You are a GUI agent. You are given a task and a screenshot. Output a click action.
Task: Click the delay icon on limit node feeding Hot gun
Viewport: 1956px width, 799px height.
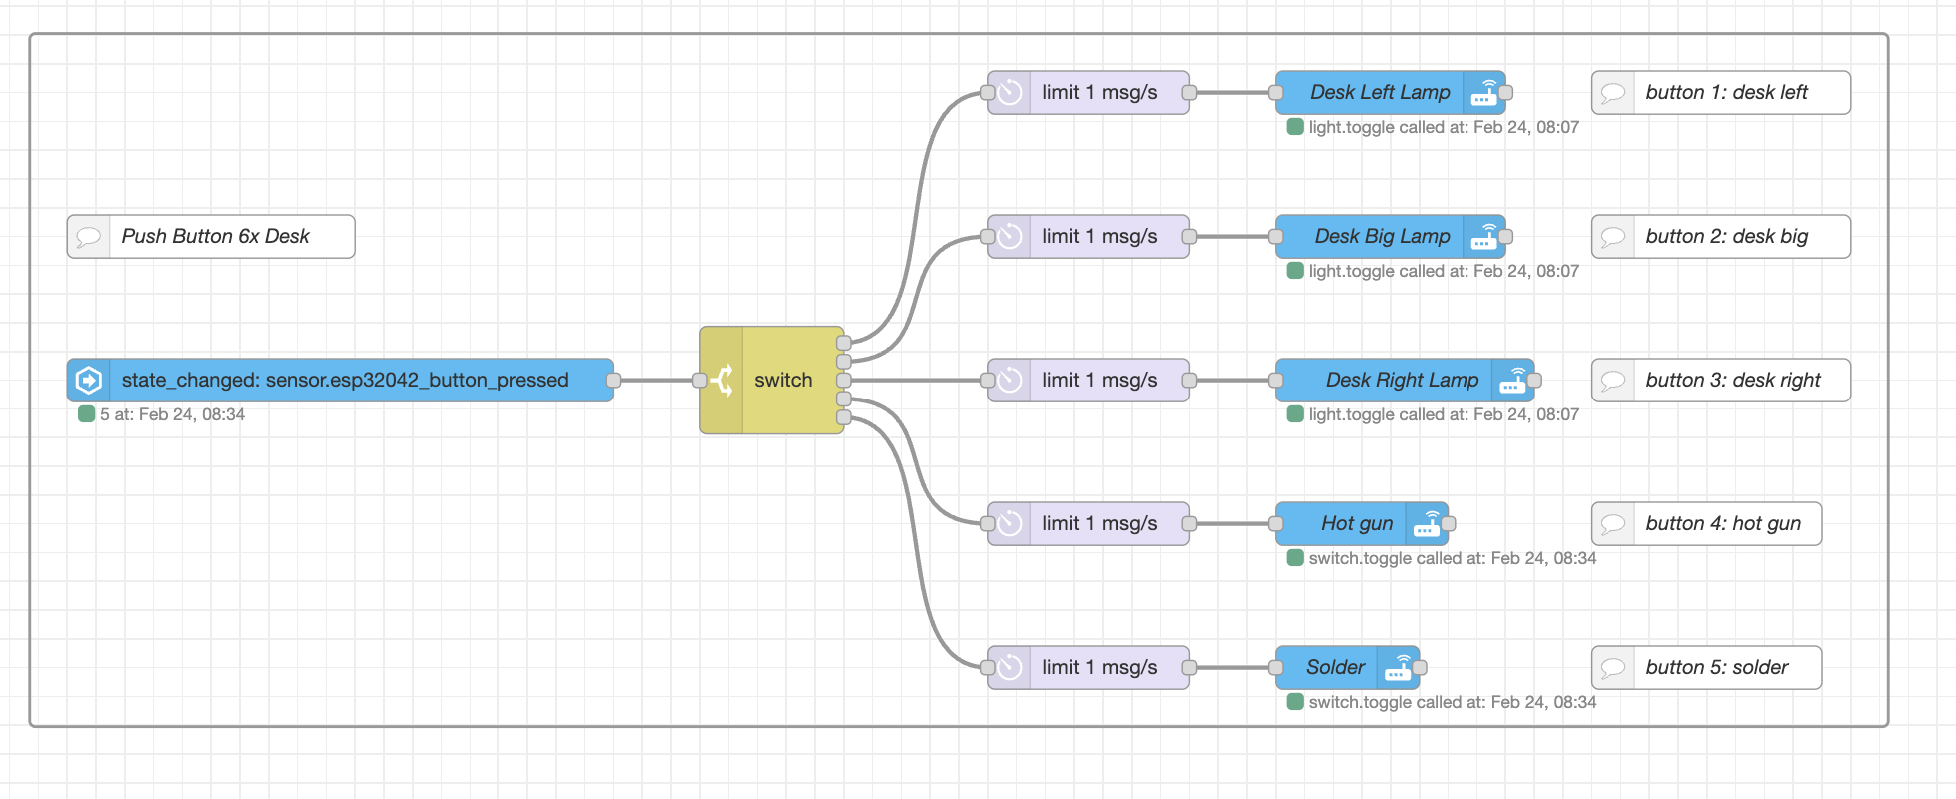point(1009,523)
